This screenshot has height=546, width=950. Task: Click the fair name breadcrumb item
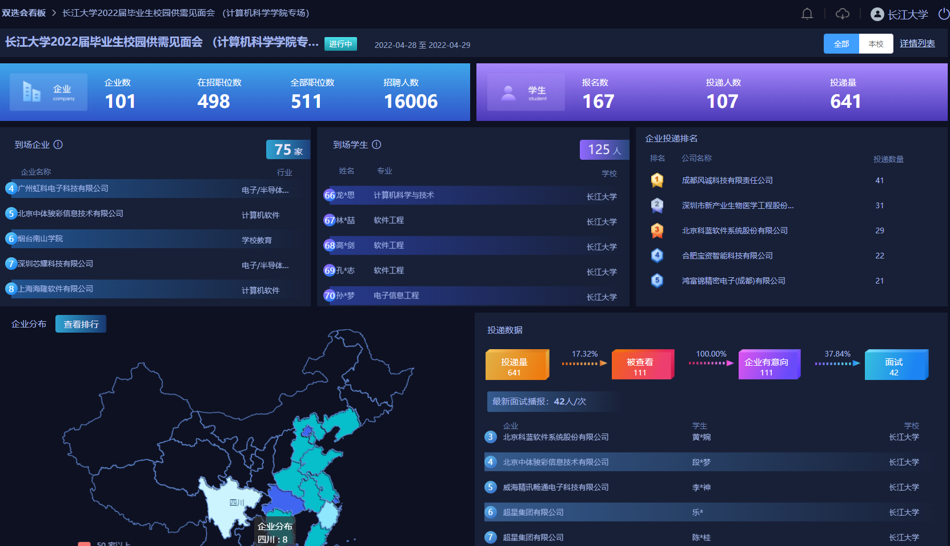pos(186,13)
